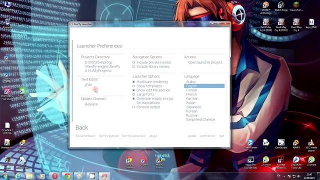Screen dimensions: 320x180
Task: Open the TeamViewer 10 shortcut
Action: coord(250,145)
